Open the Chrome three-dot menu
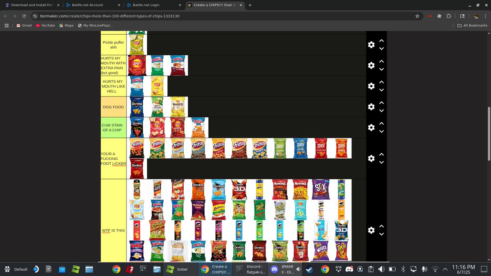 coord(485,16)
